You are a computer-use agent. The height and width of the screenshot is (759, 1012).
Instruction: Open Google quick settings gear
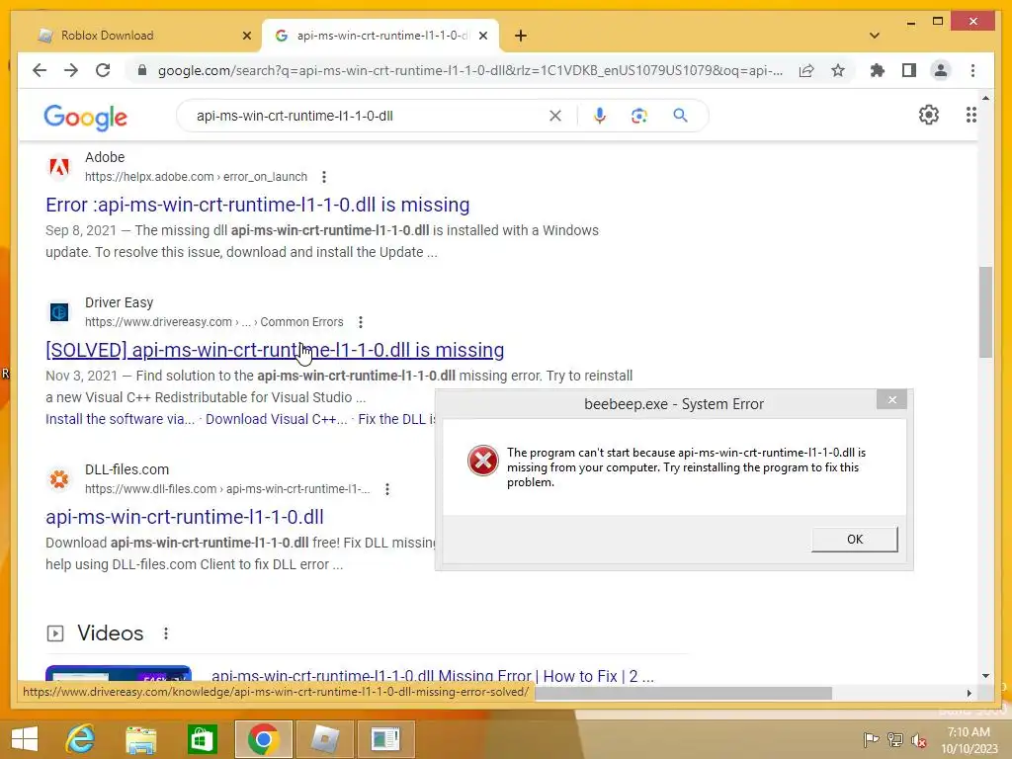point(929,115)
